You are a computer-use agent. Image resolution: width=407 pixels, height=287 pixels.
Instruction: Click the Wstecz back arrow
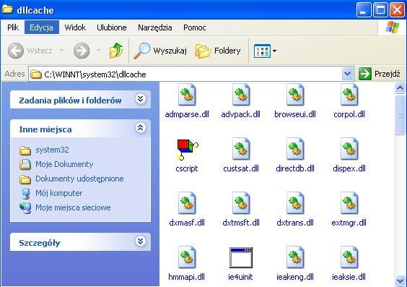click(x=16, y=51)
